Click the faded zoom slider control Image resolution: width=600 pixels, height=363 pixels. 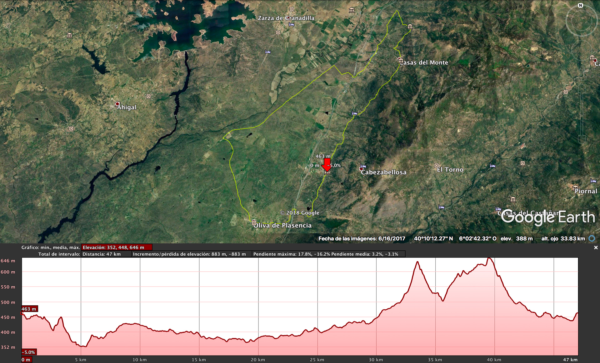pyautogui.click(x=582, y=114)
